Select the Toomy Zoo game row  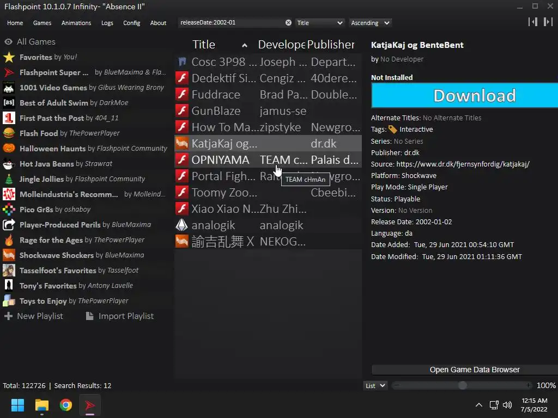point(268,193)
